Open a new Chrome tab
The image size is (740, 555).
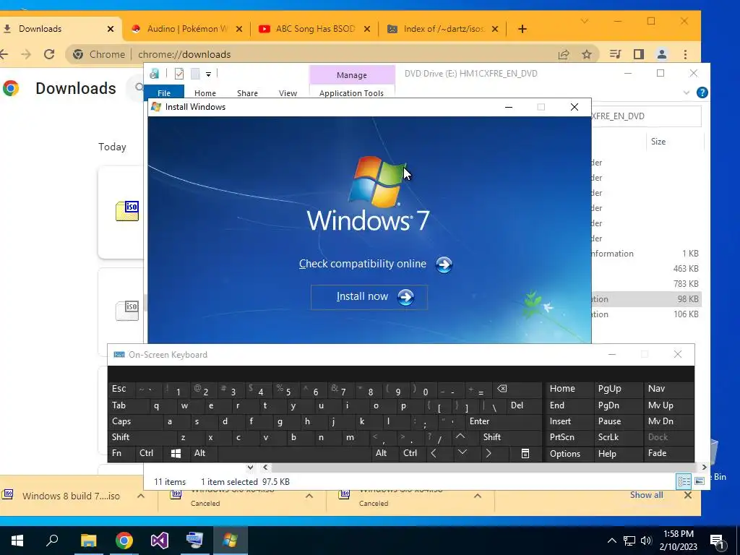click(522, 29)
